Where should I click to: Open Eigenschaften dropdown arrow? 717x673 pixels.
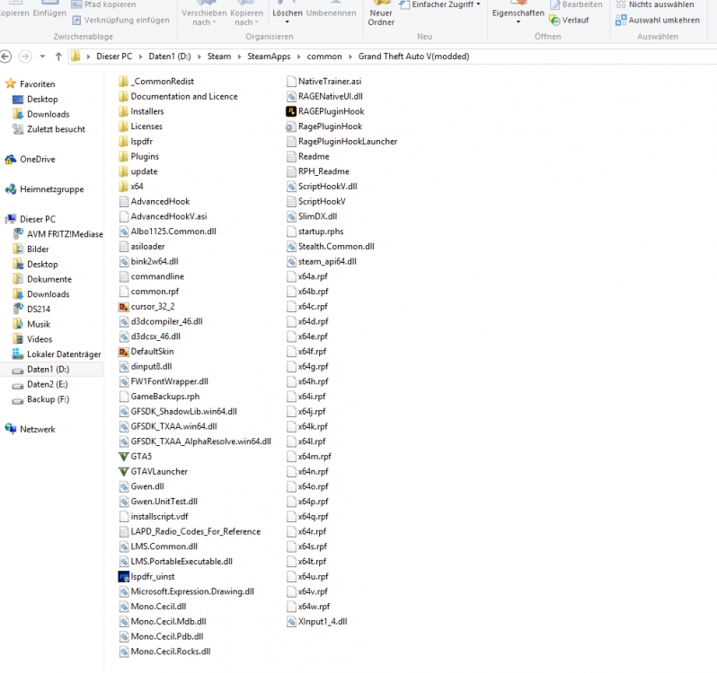coord(518,22)
